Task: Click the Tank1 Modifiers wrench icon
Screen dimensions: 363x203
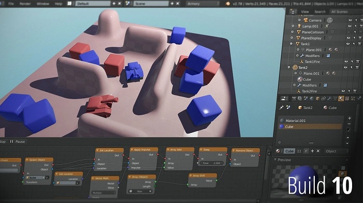Action: 302,56
